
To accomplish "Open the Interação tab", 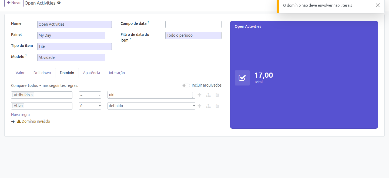I will [x=117, y=73].
